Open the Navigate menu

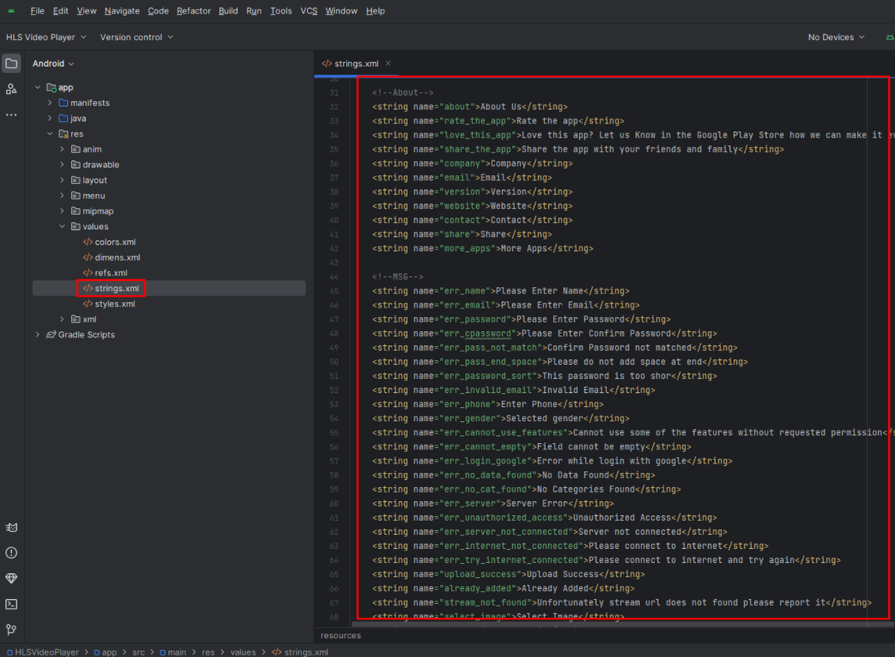pos(122,11)
